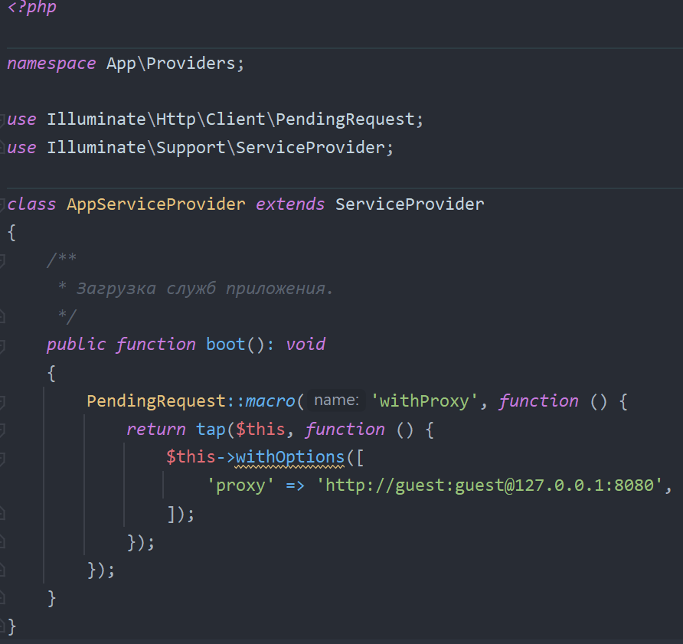Click the "*/" docblock closing
This screenshot has height=644, width=683.
[x=67, y=317]
